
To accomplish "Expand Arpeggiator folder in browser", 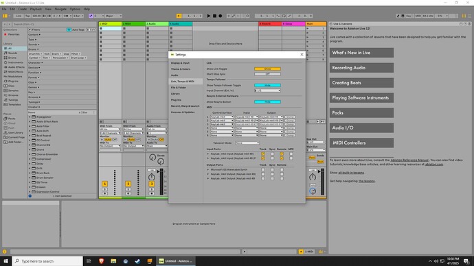I will click(30, 117).
